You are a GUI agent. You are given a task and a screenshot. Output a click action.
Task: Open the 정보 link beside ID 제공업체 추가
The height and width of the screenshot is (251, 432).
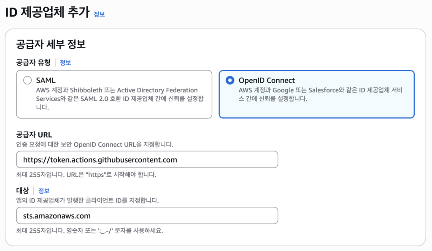[99, 14]
